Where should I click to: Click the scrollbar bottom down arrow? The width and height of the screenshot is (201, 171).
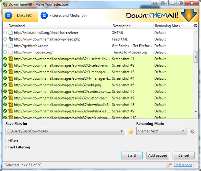(196, 116)
